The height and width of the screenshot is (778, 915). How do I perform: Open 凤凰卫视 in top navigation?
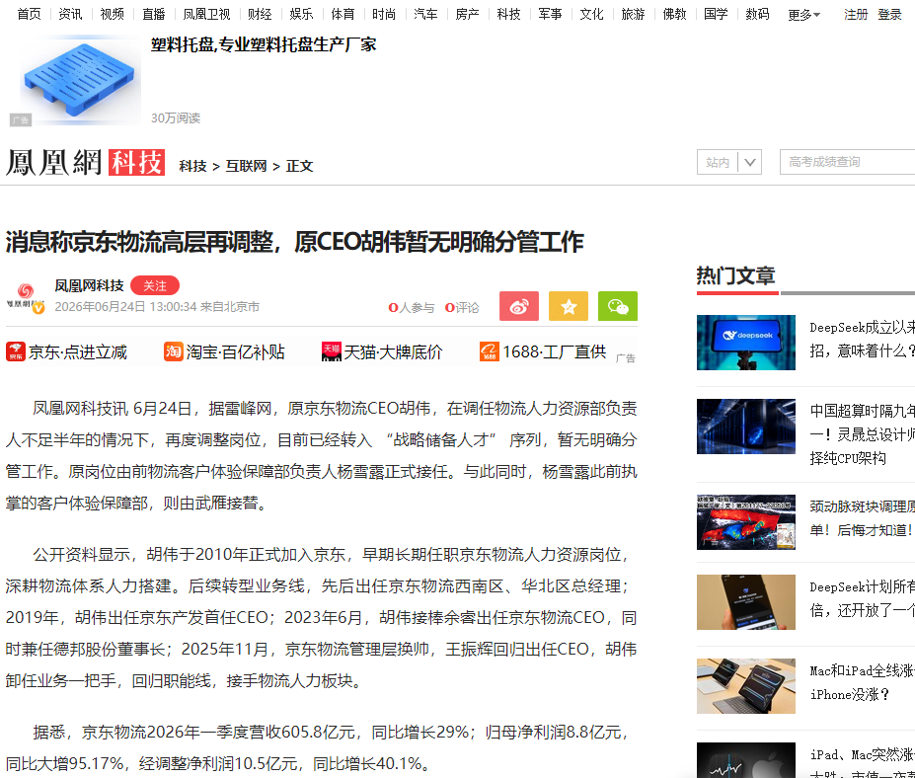206,14
